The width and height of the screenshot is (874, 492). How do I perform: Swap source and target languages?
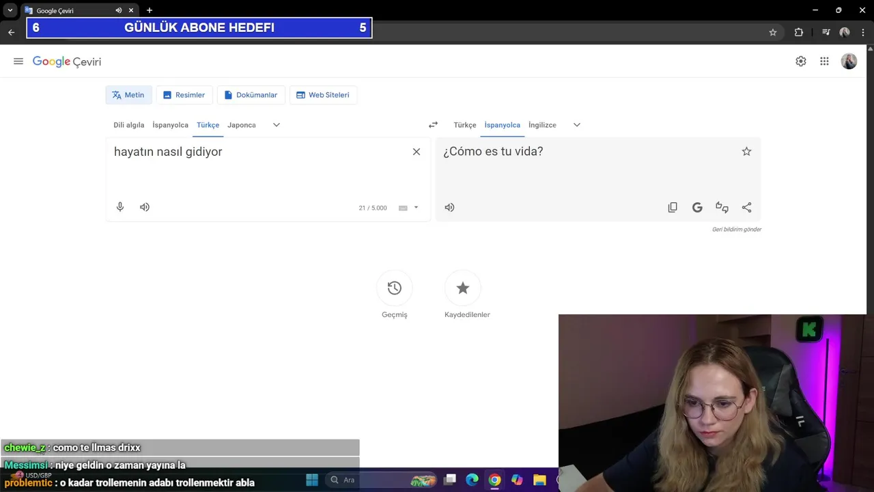[x=433, y=125]
